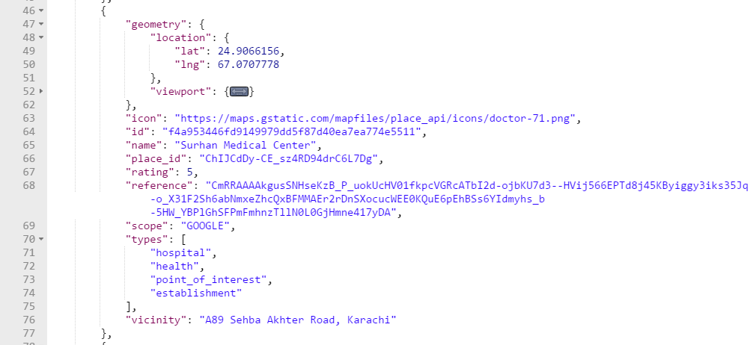The width and height of the screenshot is (756, 345).
Task: Collapse the geometry object at line 47
Action: click(x=41, y=24)
